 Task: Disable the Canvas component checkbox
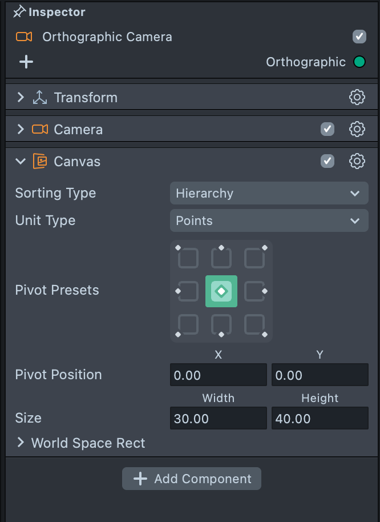click(328, 161)
